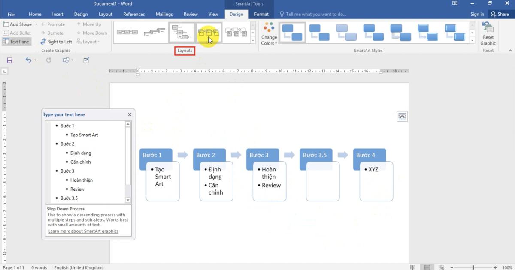Click the zoom out minus button
The image size is (515, 270).
pos(451,267)
